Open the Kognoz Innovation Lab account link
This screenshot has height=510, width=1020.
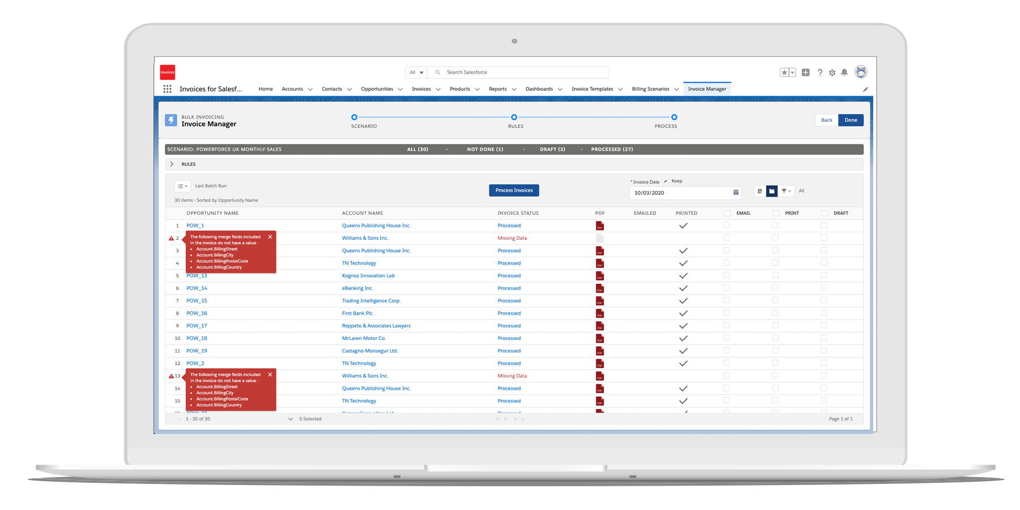(x=368, y=276)
